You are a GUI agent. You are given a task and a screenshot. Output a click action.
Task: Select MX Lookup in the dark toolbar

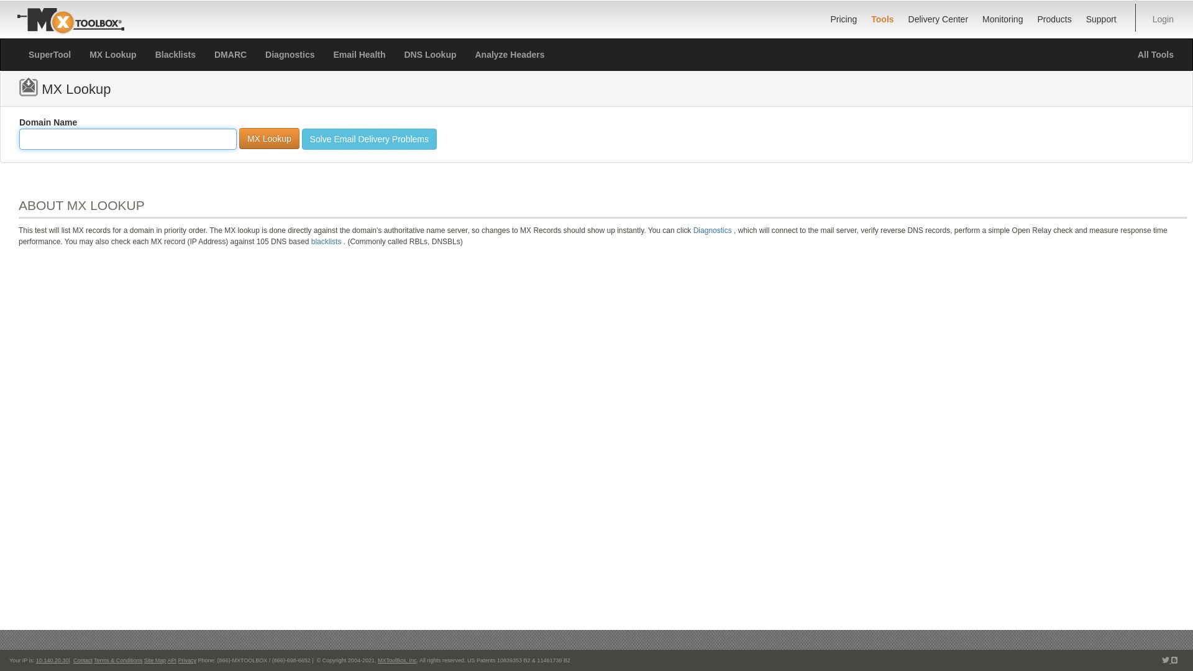112,55
